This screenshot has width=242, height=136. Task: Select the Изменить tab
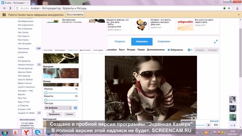(142, 42)
